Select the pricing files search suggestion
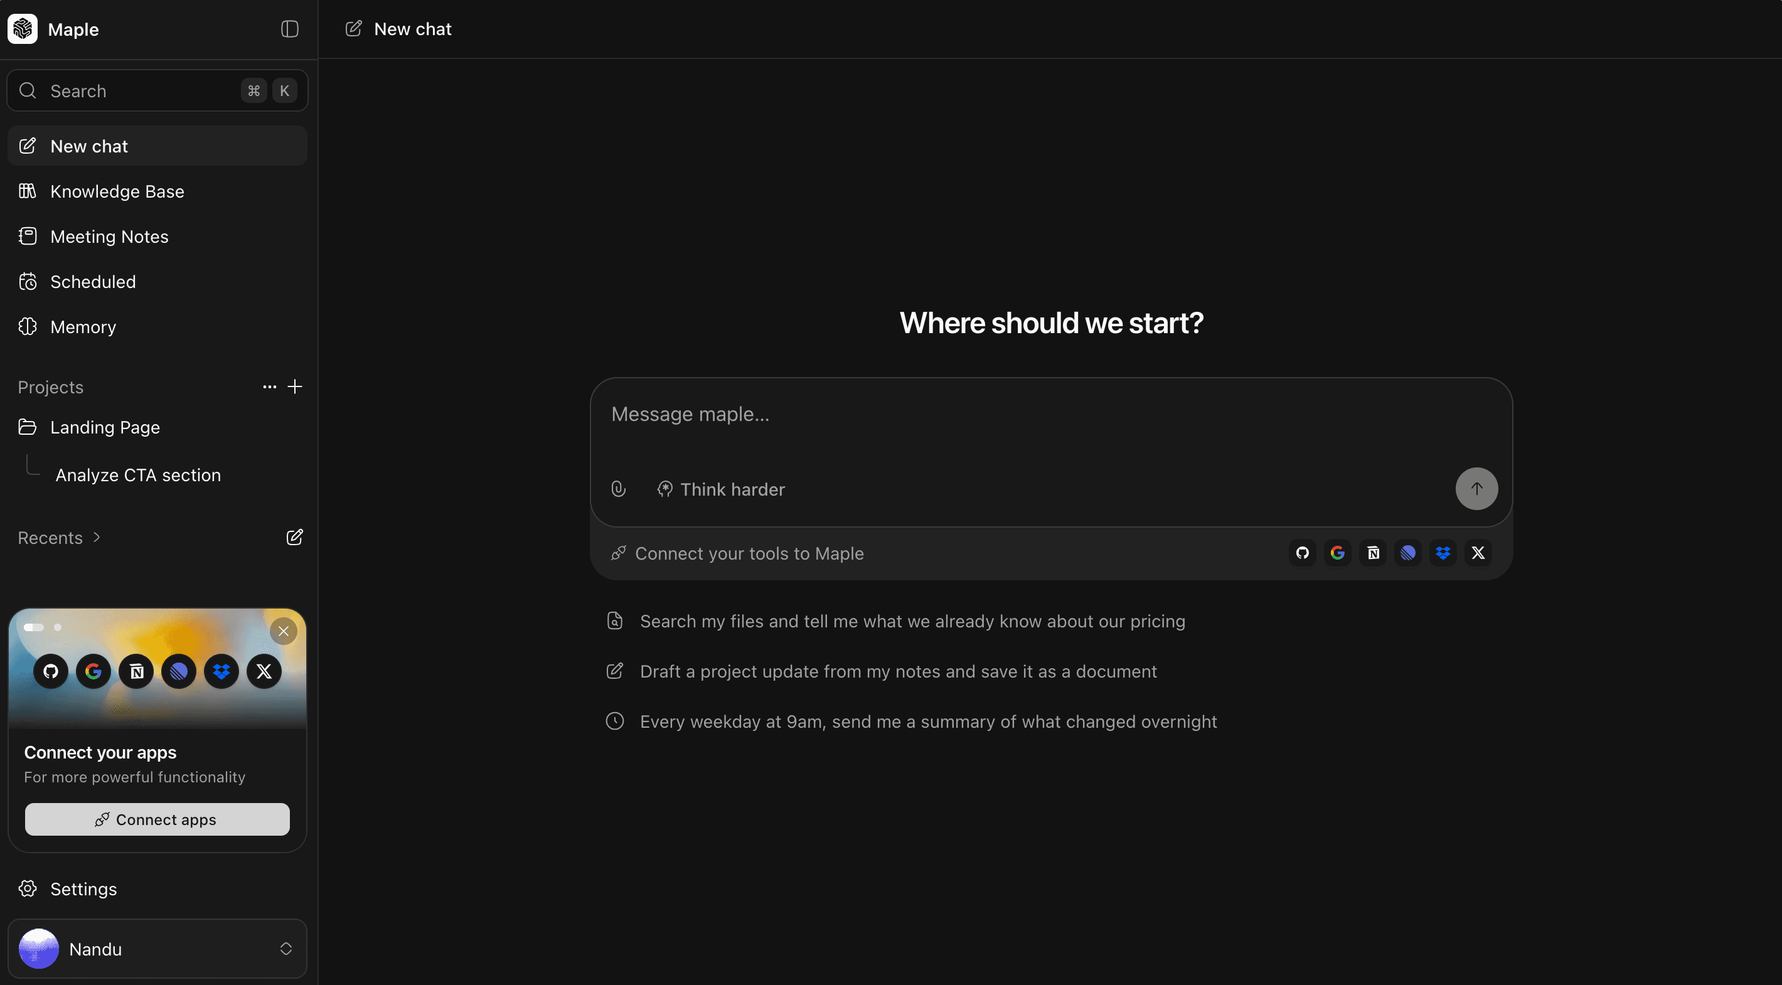This screenshot has width=1782, height=985. click(x=896, y=621)
